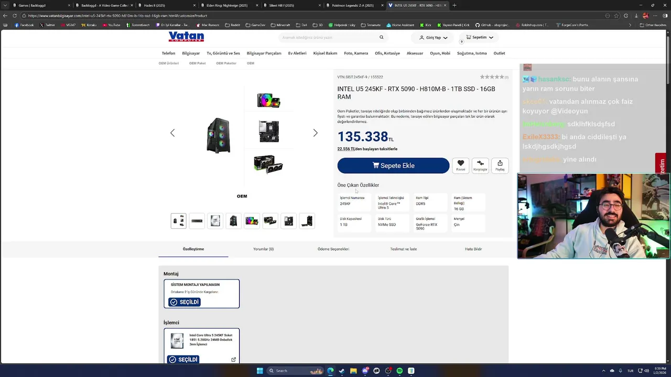Expand the Giriş Yap dropdown
Screen dimensions: 671x377
(x=445, y=38)
